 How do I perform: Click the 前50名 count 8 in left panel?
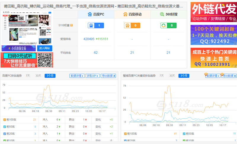pos(35,127)
